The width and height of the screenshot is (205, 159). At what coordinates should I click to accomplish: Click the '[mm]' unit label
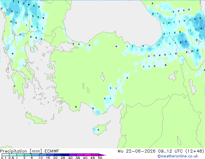click(x=36, y=151)
